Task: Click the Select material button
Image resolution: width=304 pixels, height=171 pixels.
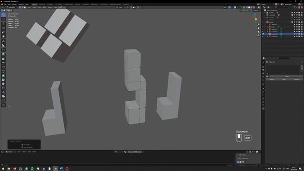Action: click(284, 79)
